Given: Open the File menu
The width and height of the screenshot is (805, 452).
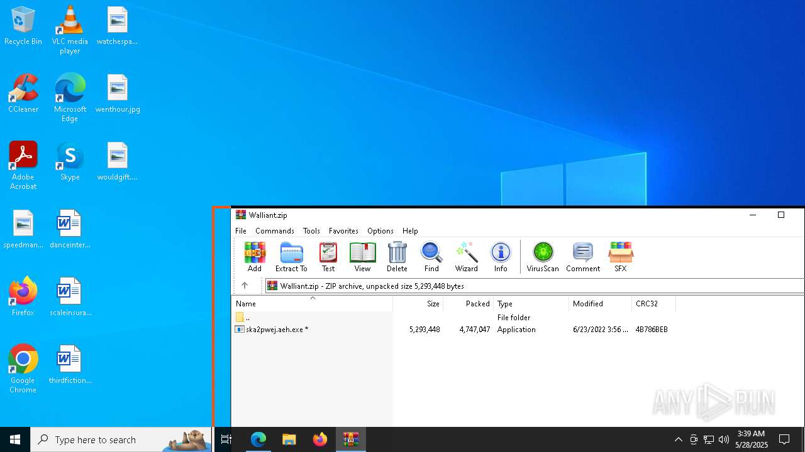Looking at the screenshot, I should (x=241, y=231).
